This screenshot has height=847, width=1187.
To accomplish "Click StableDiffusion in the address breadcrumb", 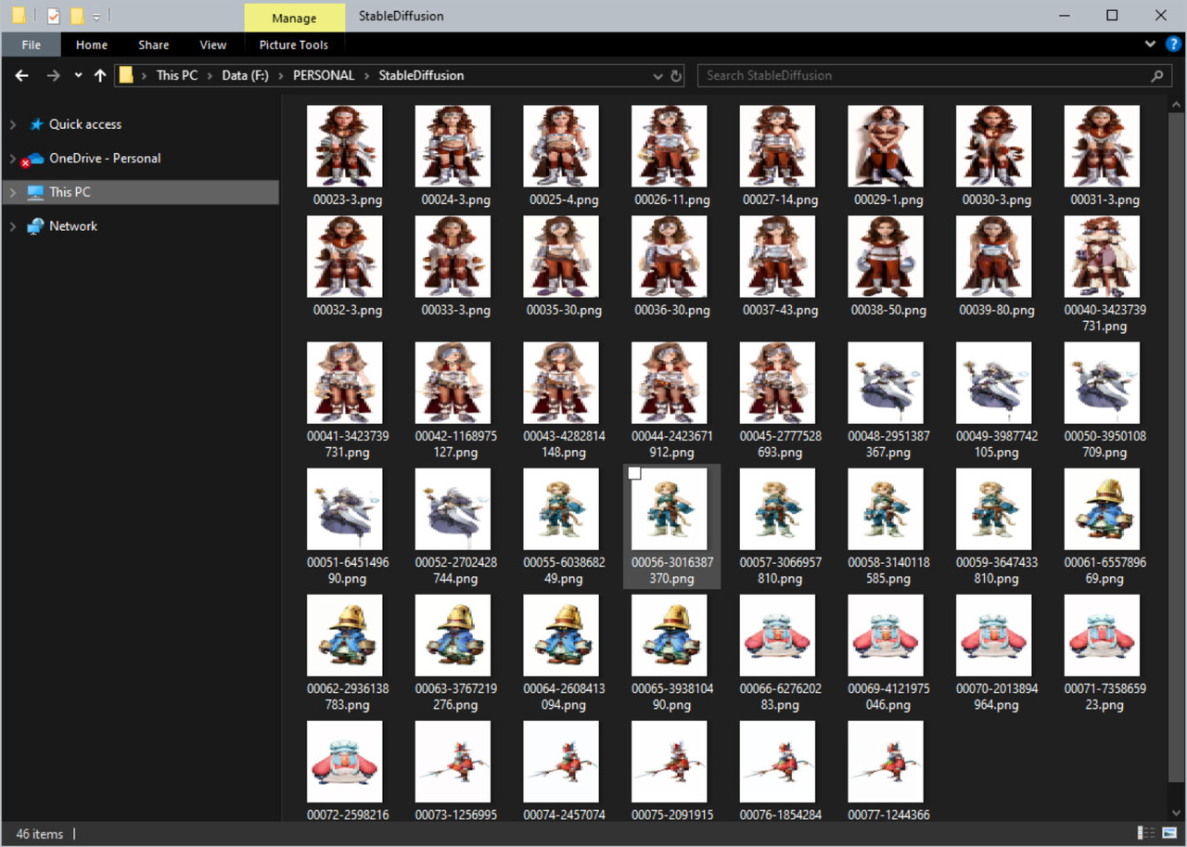I will click(x=421, y=76).
